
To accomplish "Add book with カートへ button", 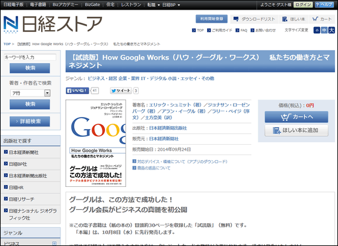I will click(296, 117).
